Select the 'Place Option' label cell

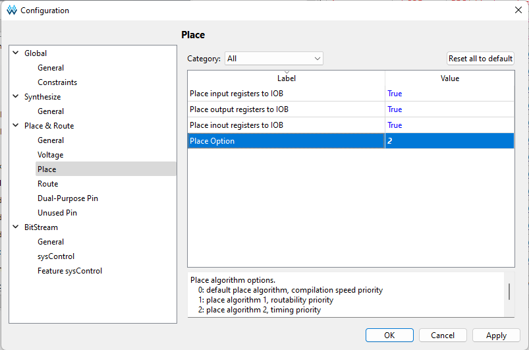(286, 141)
